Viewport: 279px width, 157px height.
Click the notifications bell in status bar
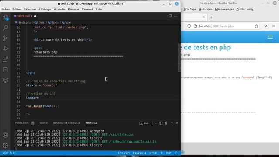coord(176,153)
